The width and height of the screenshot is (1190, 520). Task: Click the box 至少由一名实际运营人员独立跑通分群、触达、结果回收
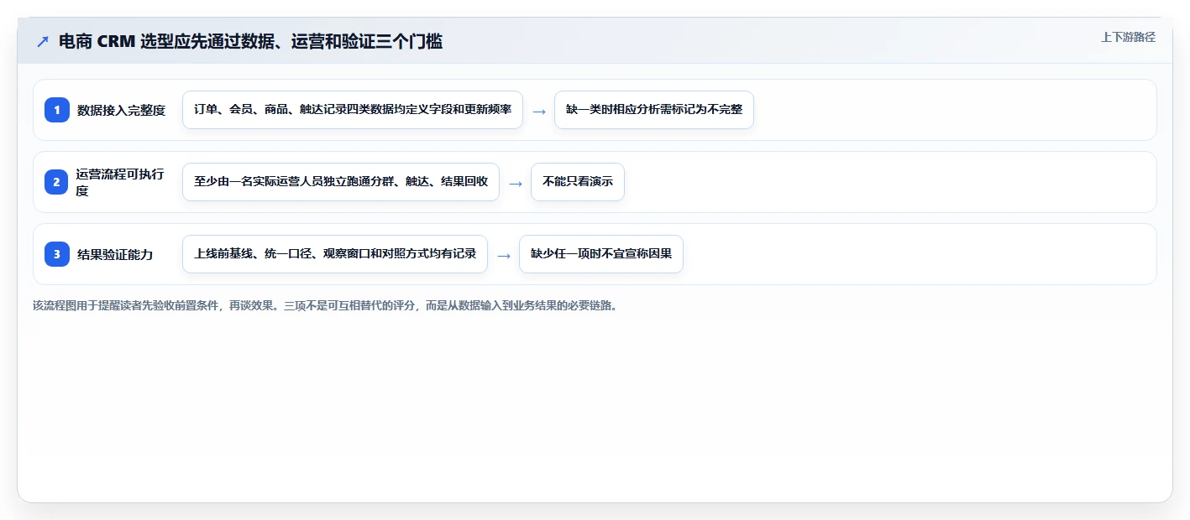pyautogui.click(x=341, y=182)
